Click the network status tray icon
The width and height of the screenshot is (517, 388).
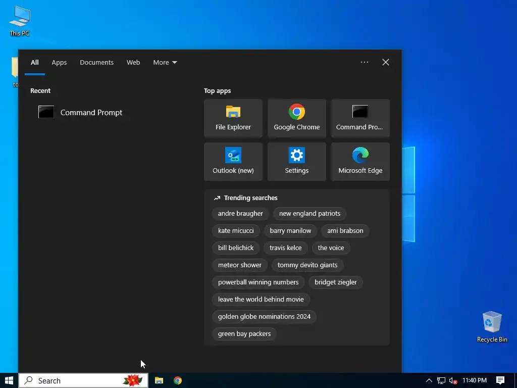[441, 380]
